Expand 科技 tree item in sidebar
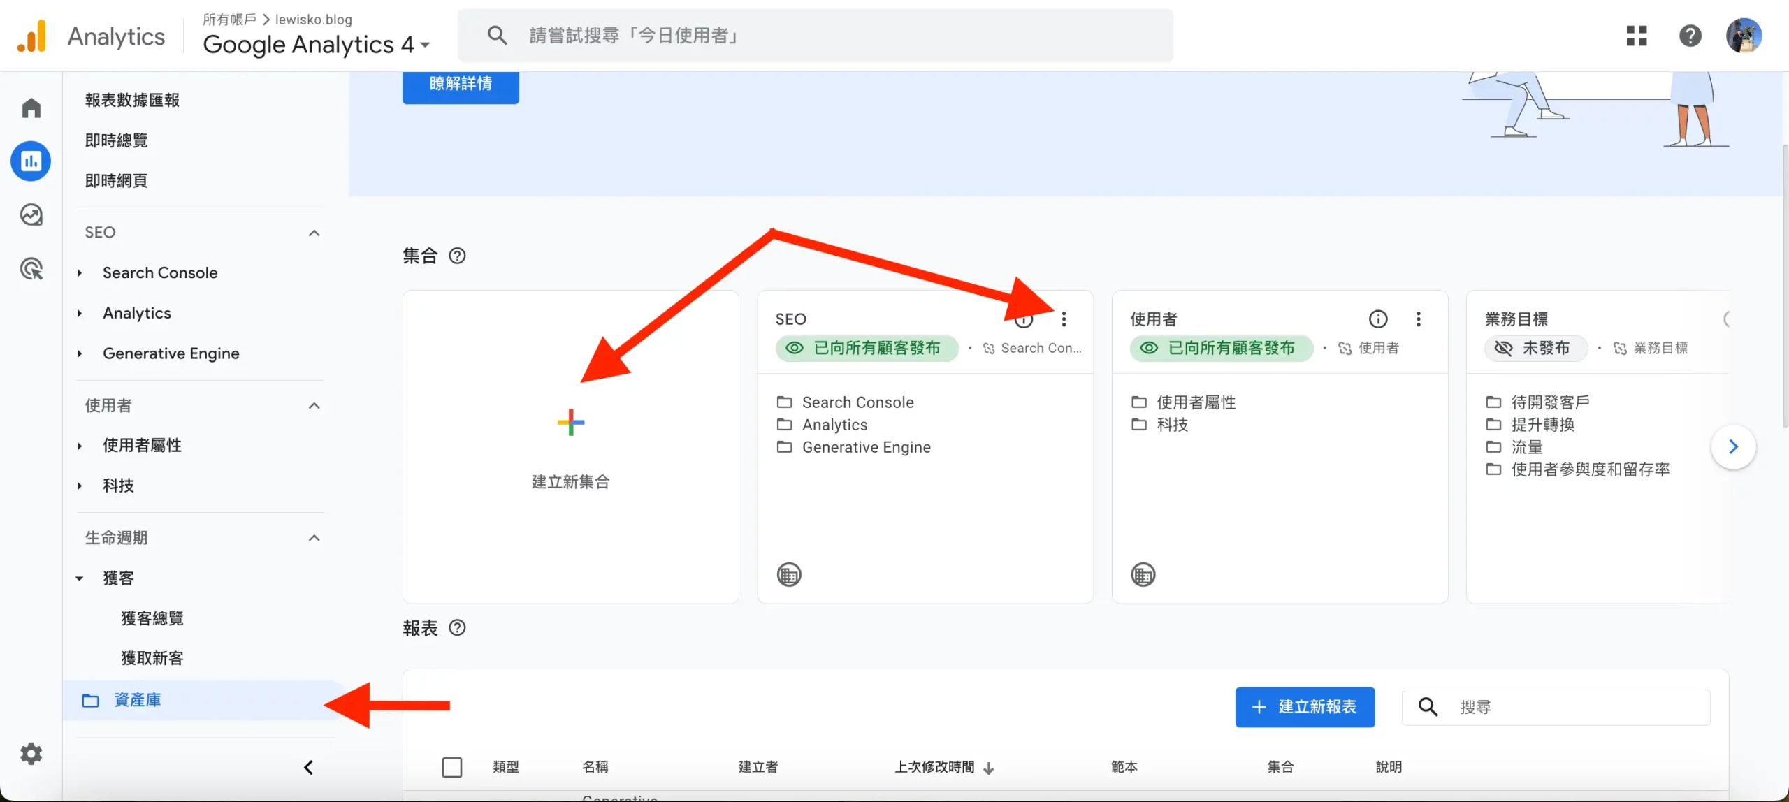 79,486
